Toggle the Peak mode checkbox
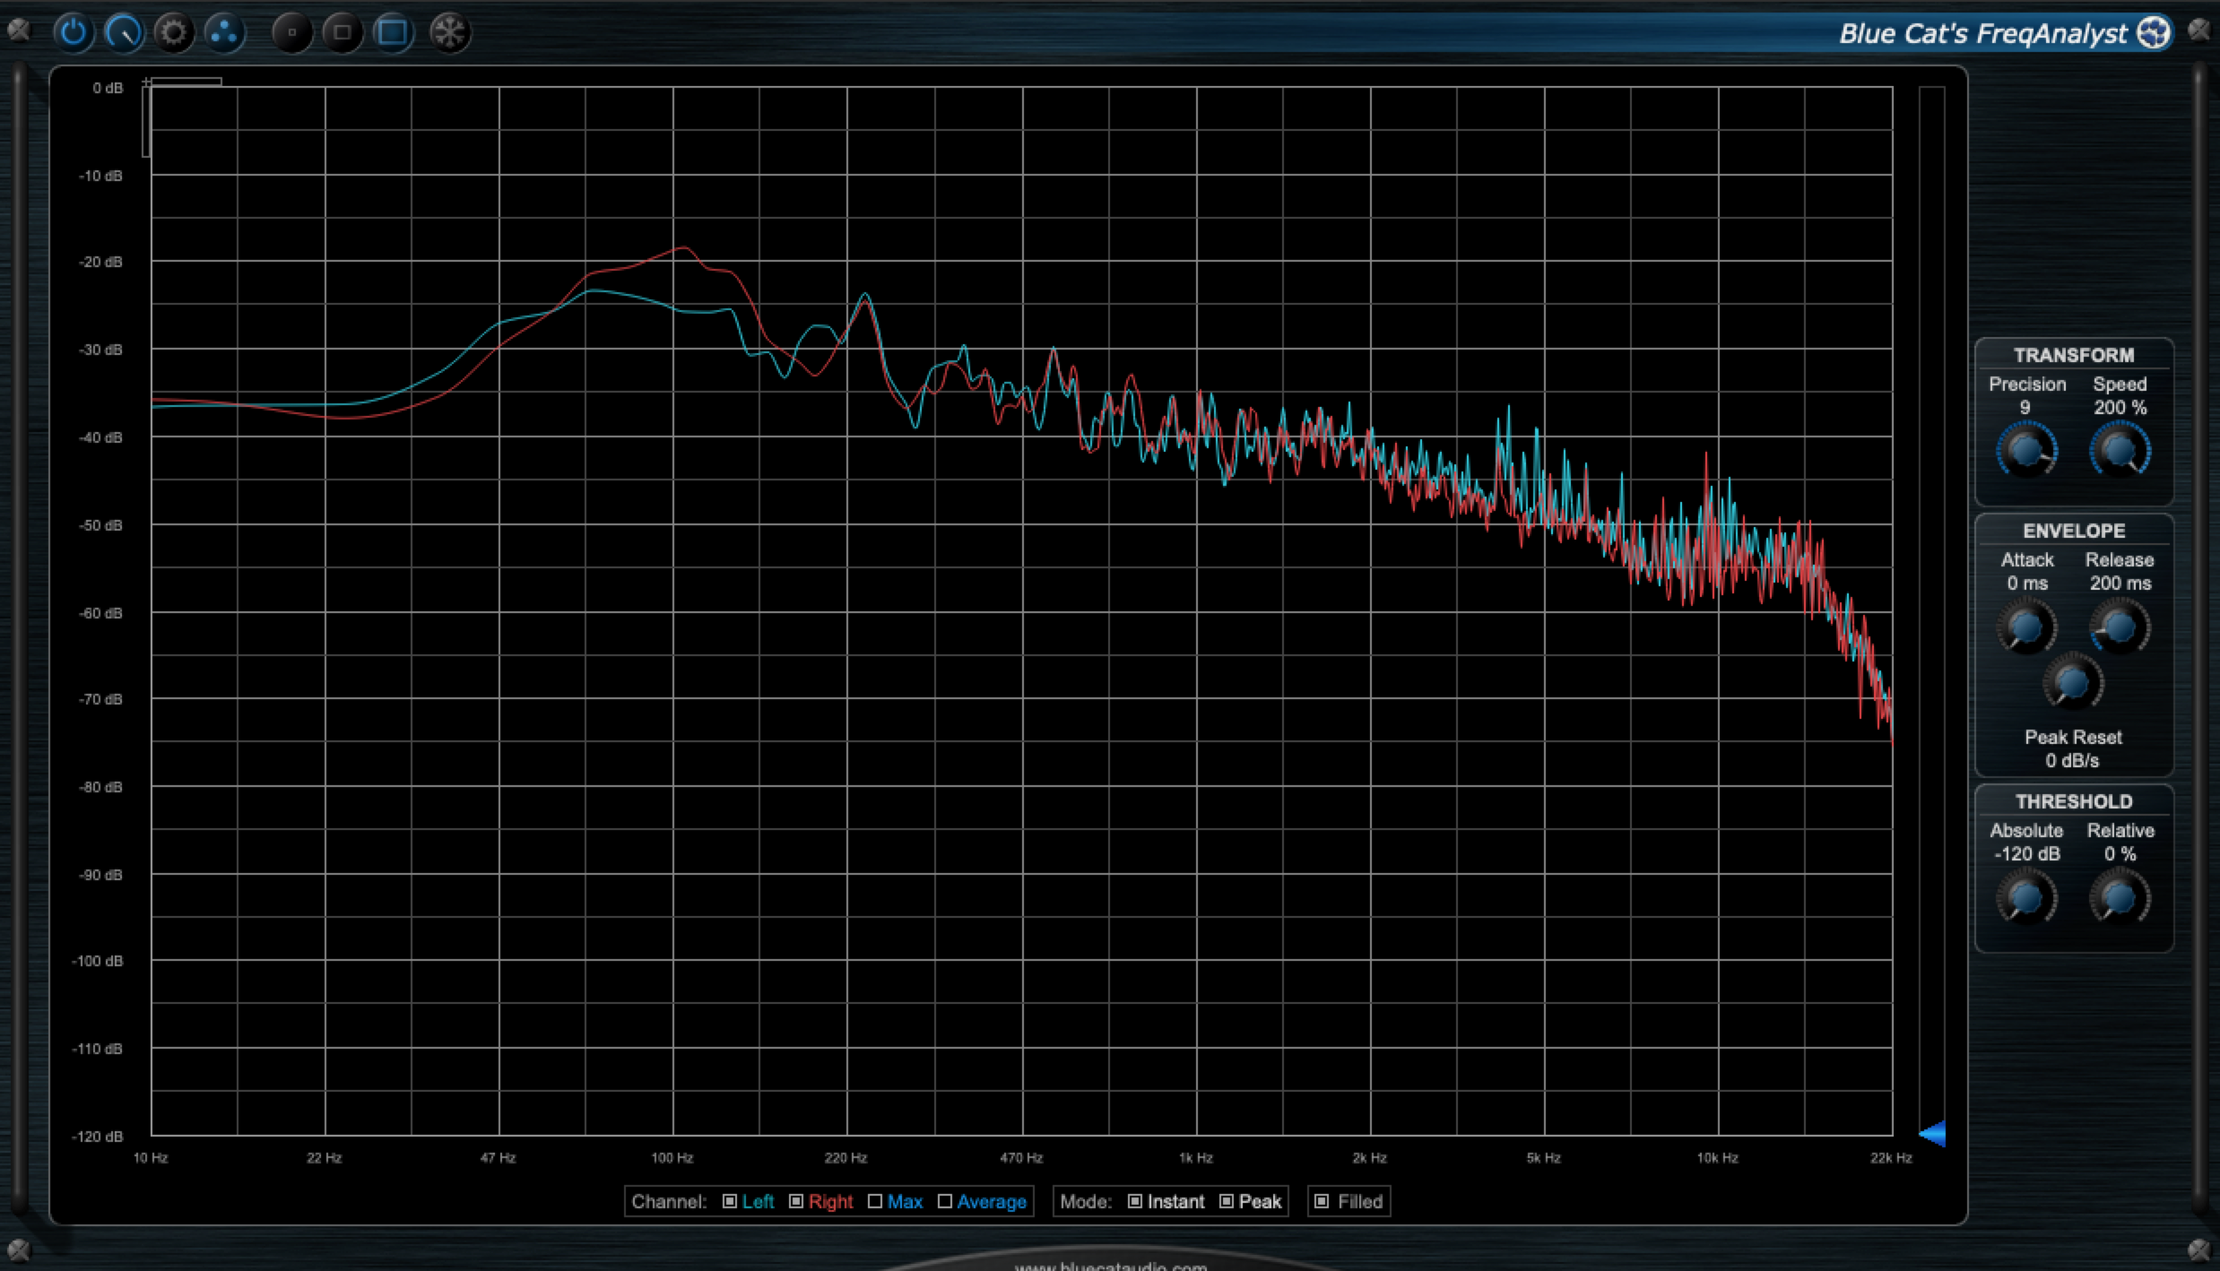2220x1271 pixels. click(x=1227, y=1201)
